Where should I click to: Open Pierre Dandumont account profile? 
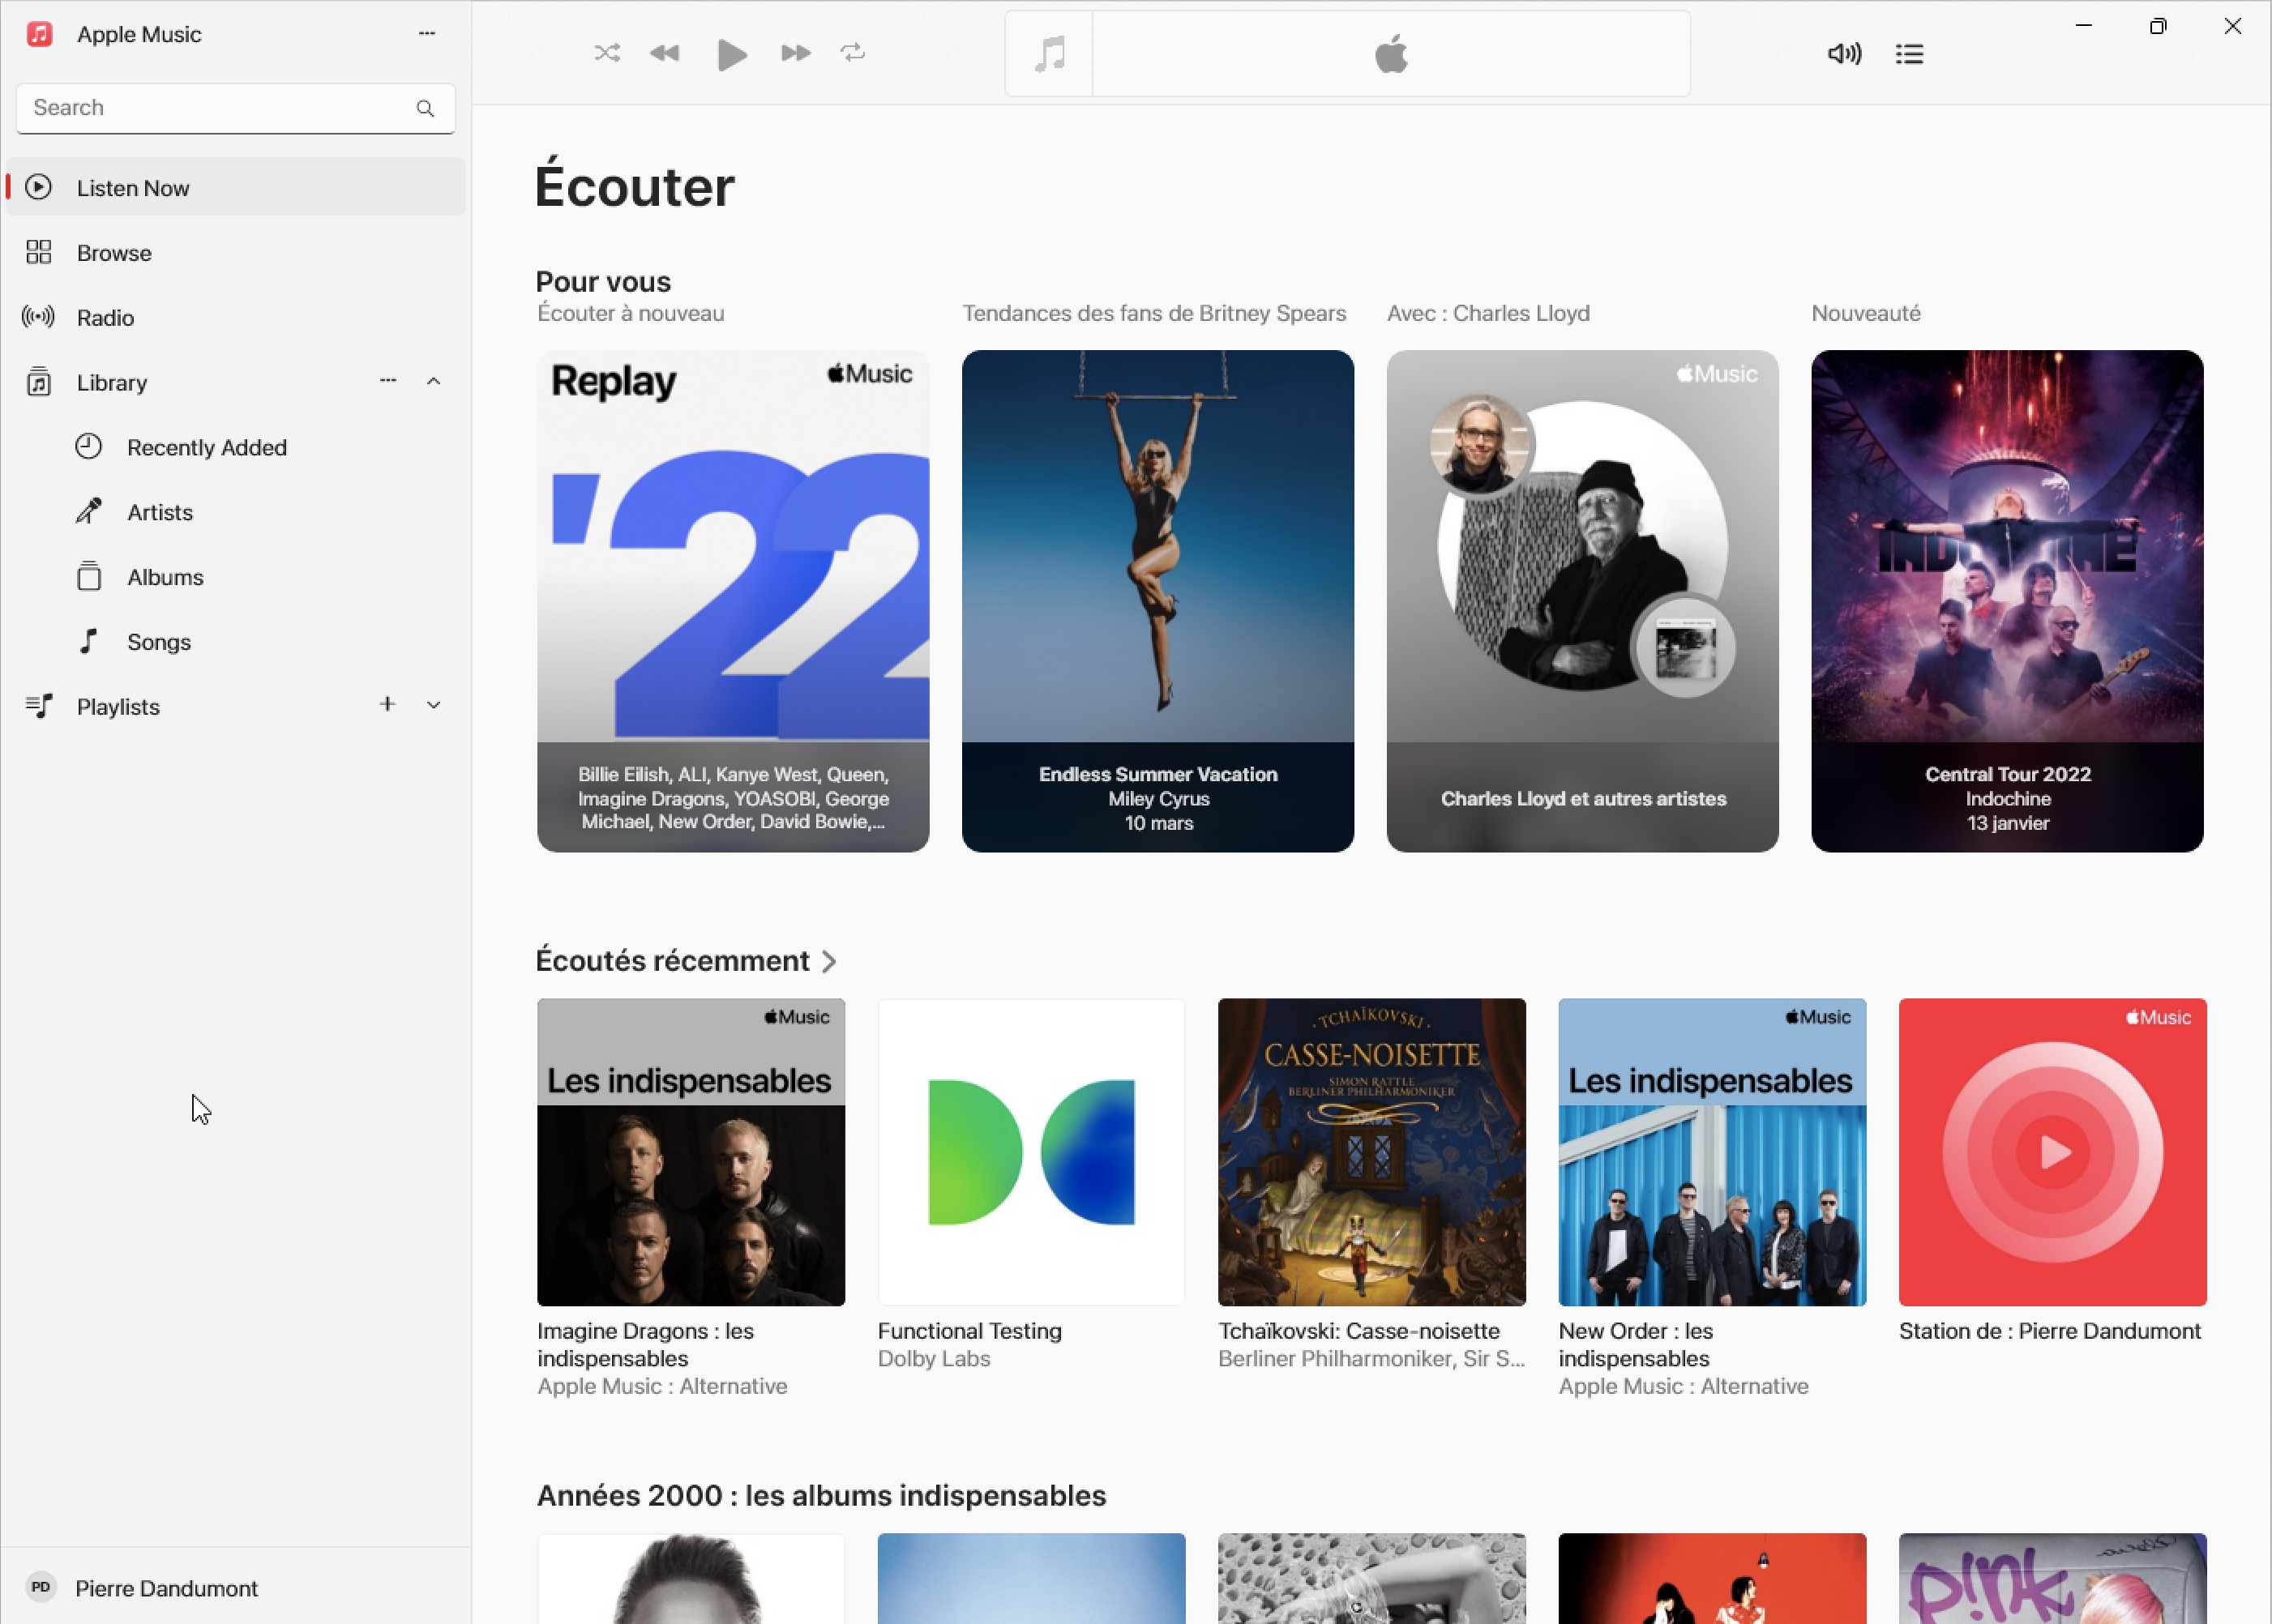coord(236,1587)
